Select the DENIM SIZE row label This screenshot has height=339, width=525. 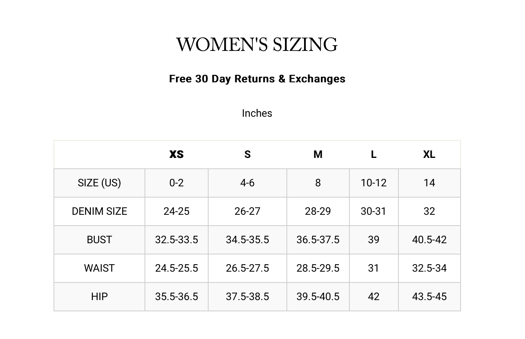click(x=99, y=211)
